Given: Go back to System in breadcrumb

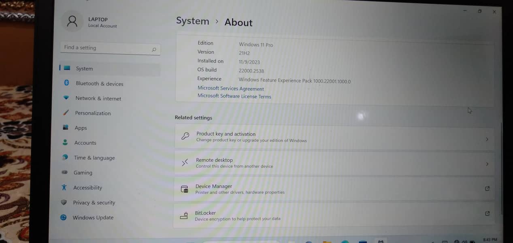Looking at the screenshot, I should 192,21.
